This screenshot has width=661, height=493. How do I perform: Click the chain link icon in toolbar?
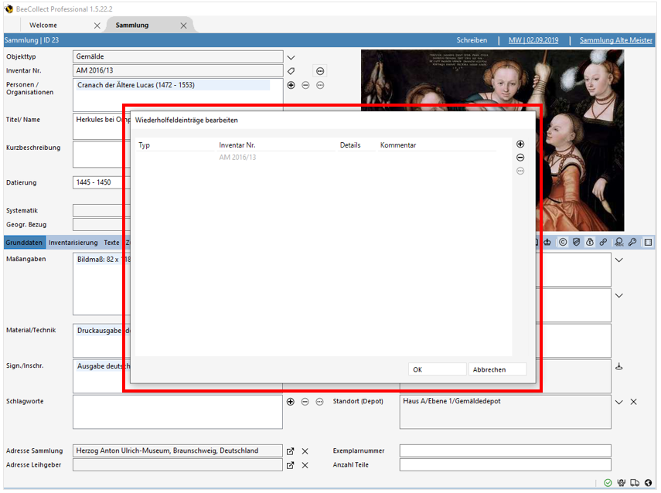[x=603, y=243]
